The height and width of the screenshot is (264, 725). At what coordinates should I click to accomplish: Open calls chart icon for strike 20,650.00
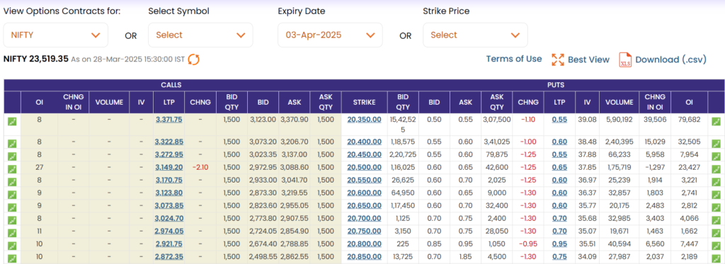[x=12, y=207]
